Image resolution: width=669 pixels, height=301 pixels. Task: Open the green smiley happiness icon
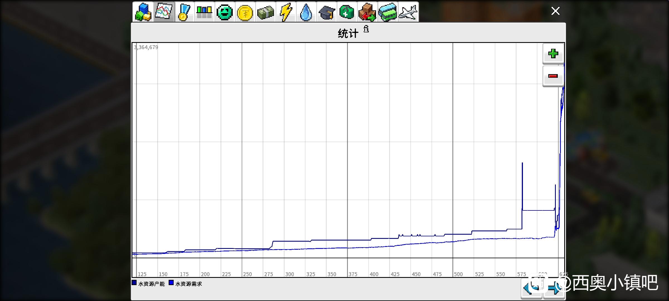pos(225,12)
